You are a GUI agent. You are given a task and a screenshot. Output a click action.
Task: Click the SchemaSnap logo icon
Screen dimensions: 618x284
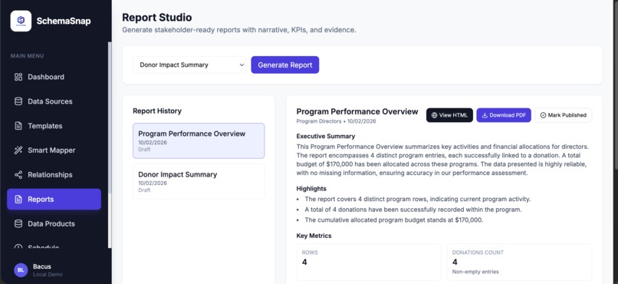21,21
